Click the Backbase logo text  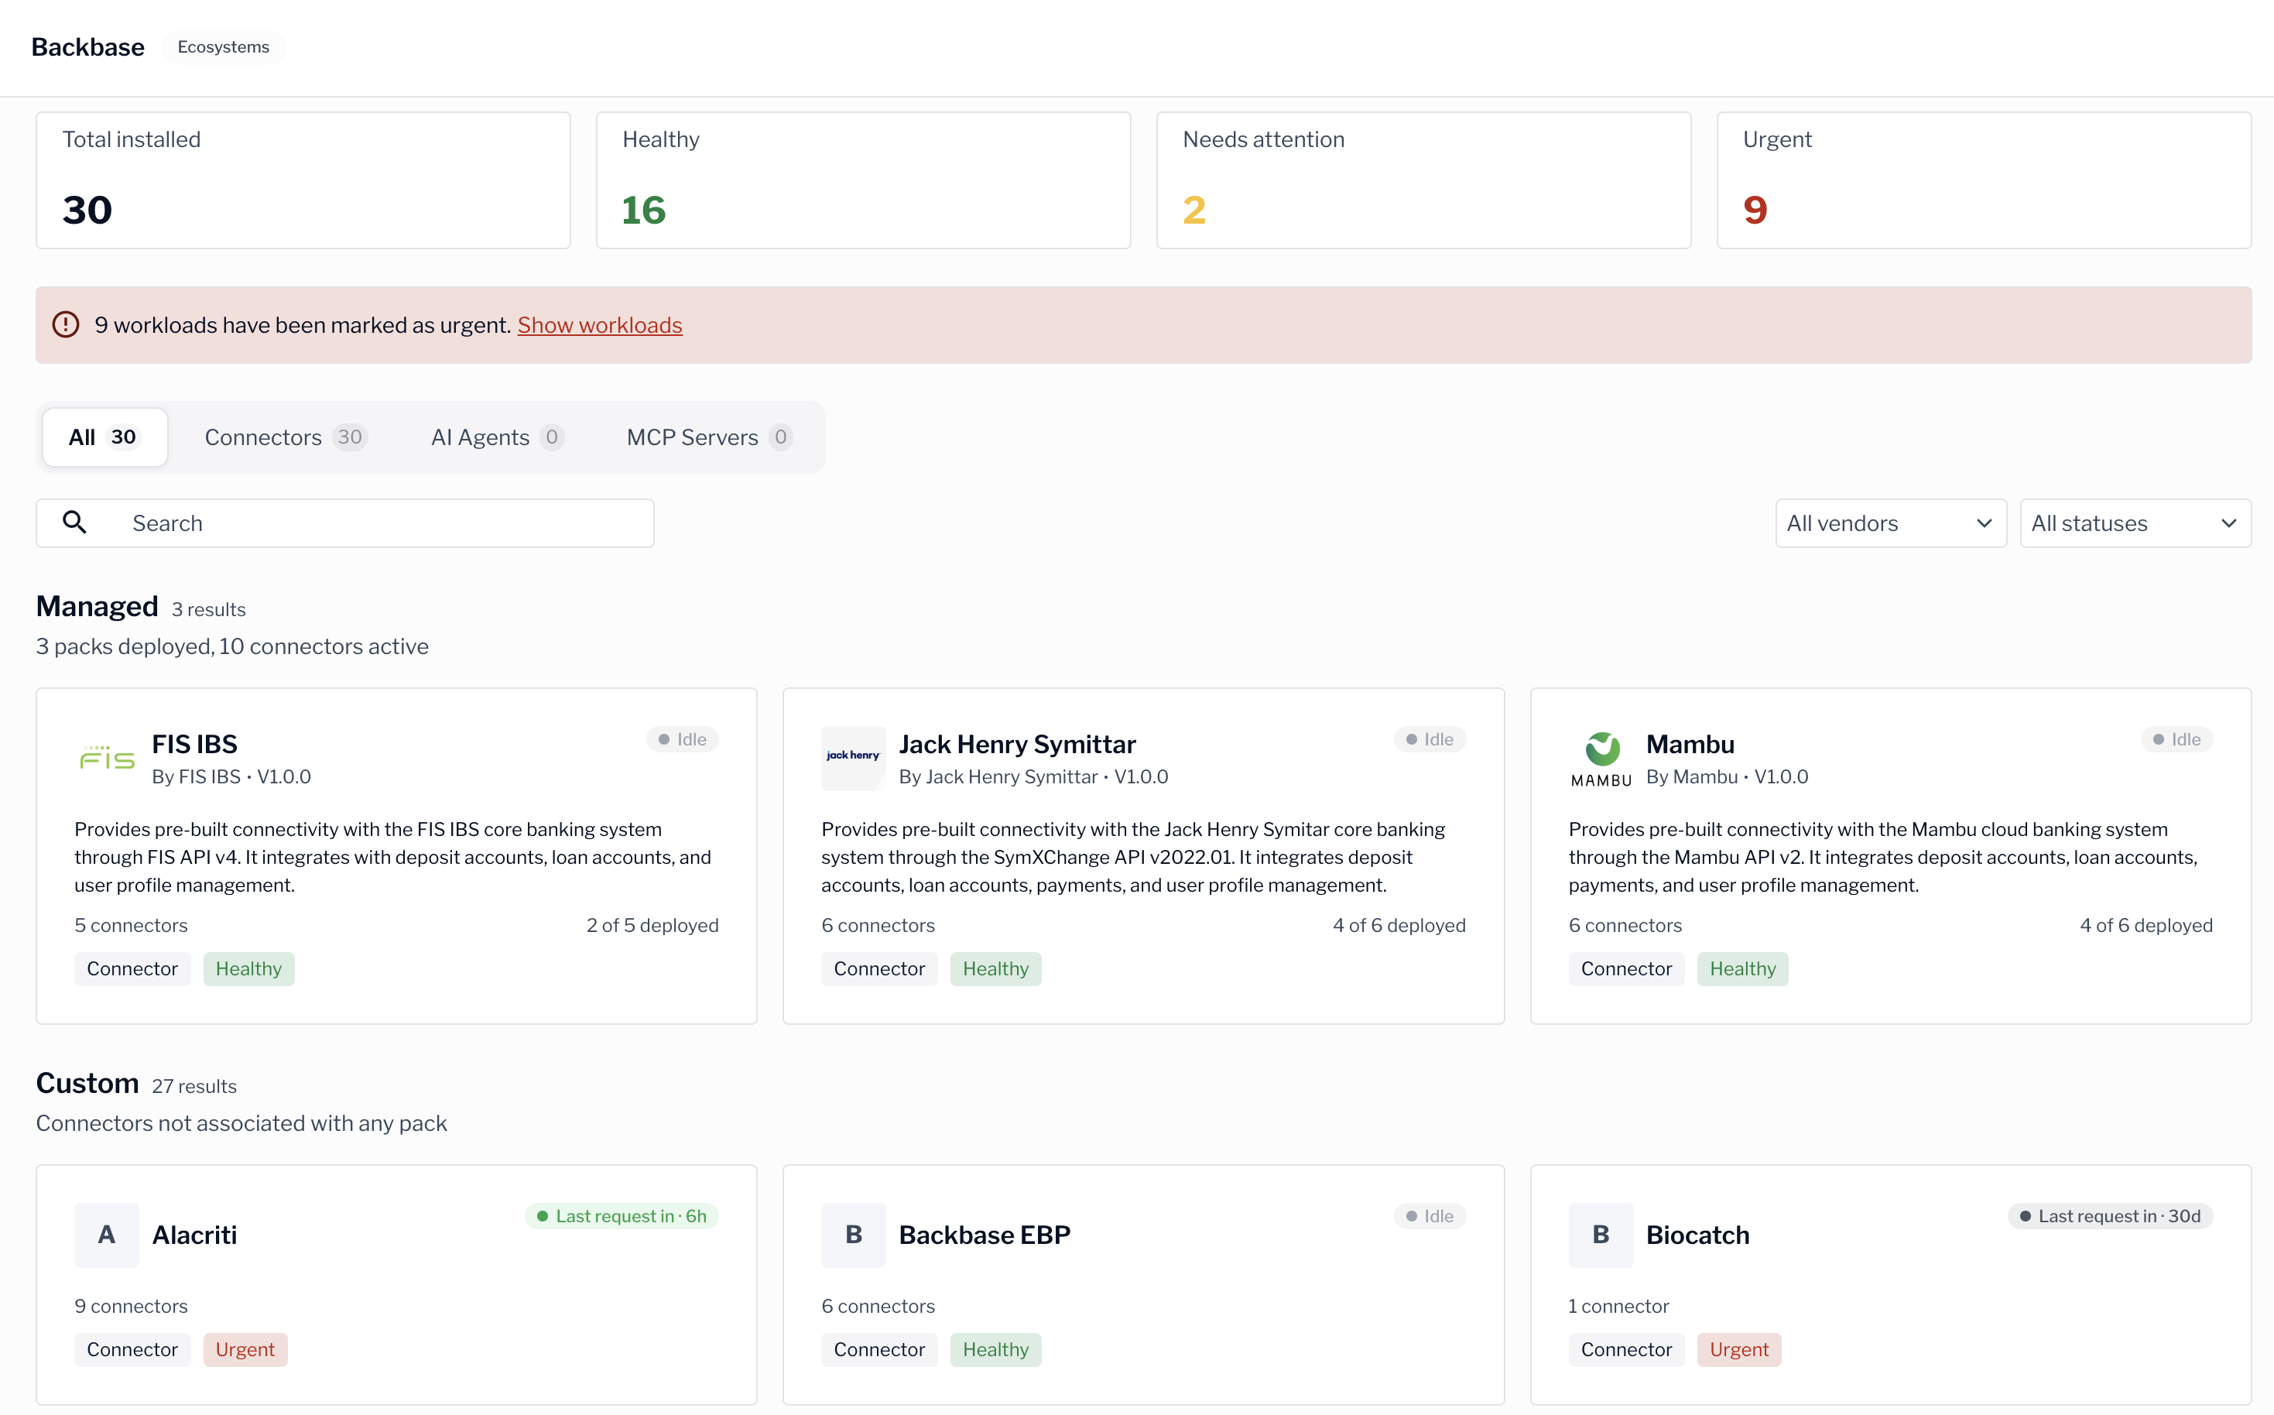click(88, 46)
